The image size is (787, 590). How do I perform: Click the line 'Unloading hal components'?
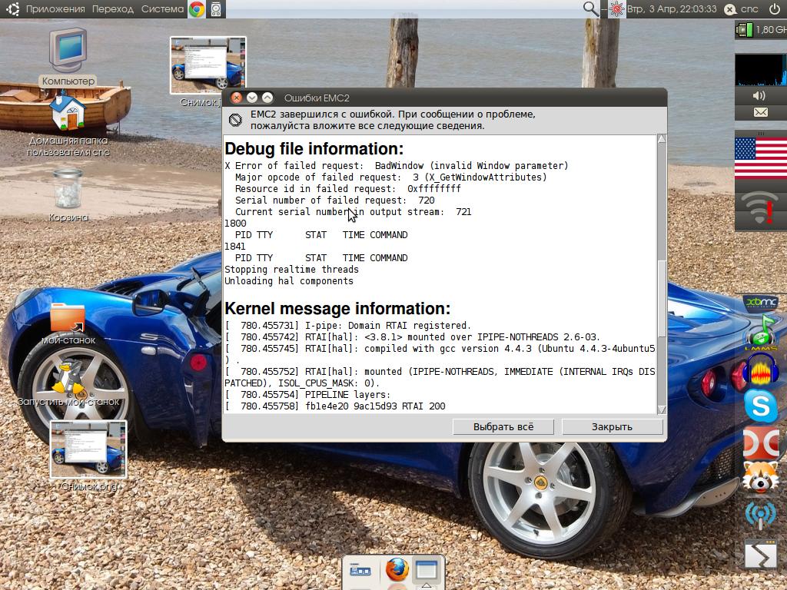tap(289, 281)
